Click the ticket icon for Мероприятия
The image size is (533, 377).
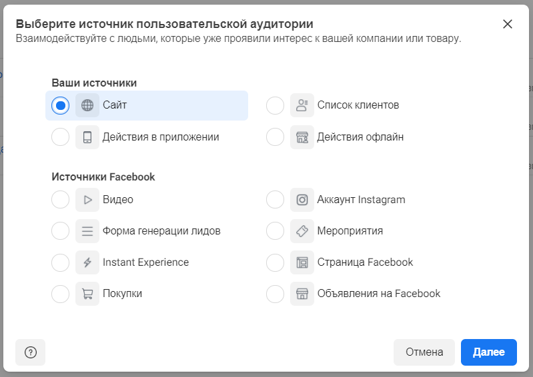click(302, 231)
